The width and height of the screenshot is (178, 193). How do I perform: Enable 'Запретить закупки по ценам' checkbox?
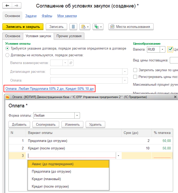point(135,70)
